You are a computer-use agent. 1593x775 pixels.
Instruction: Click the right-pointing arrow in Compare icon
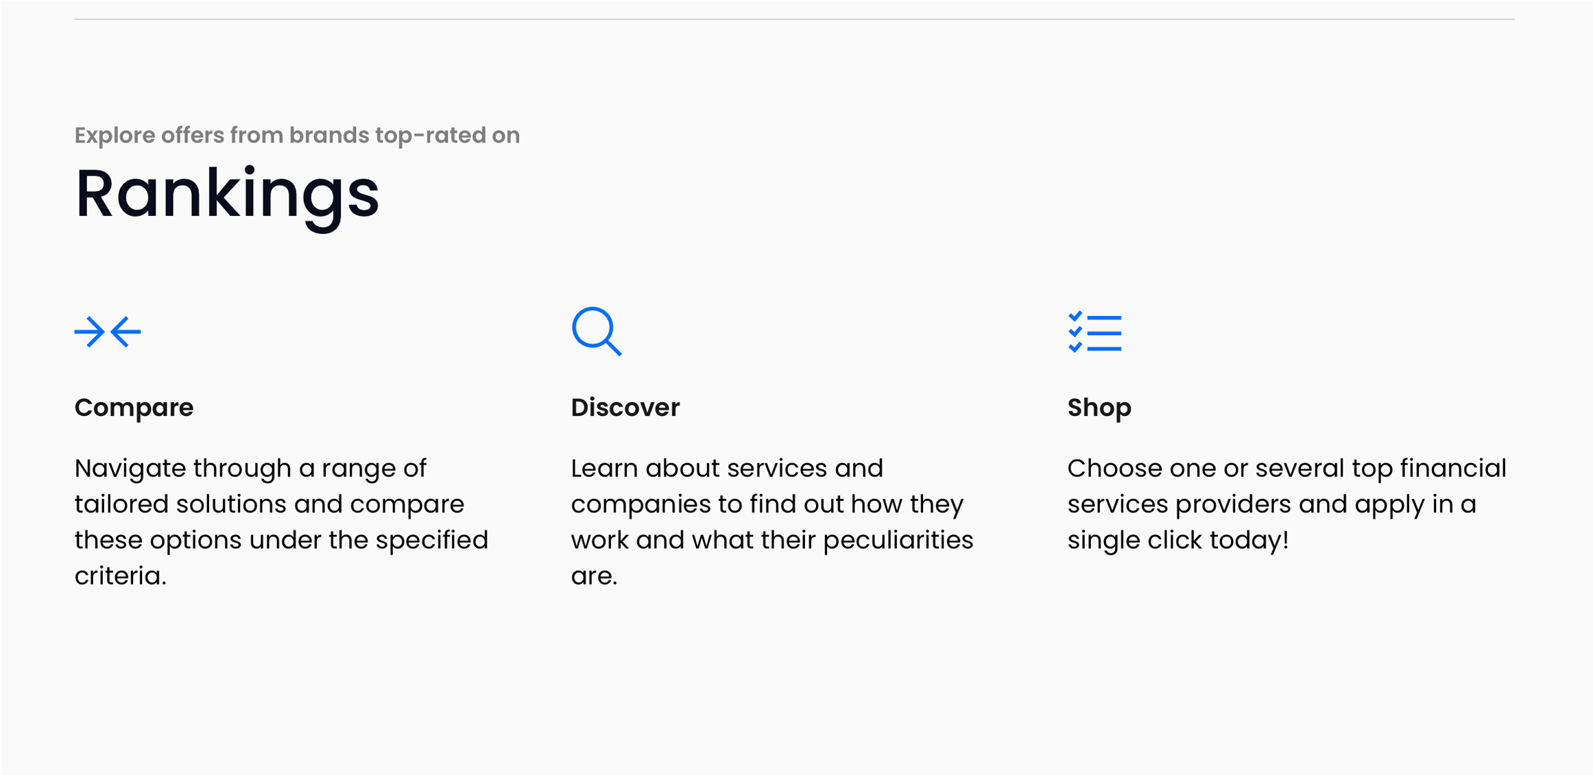coord(90,332)
